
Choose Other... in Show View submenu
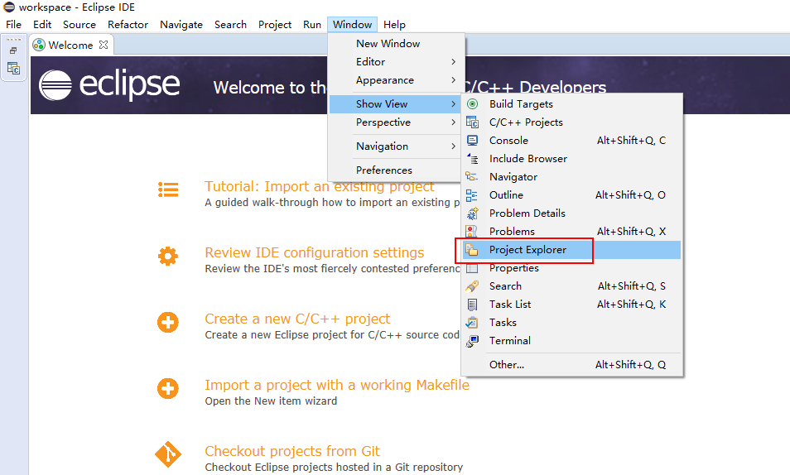coord(506,365)
